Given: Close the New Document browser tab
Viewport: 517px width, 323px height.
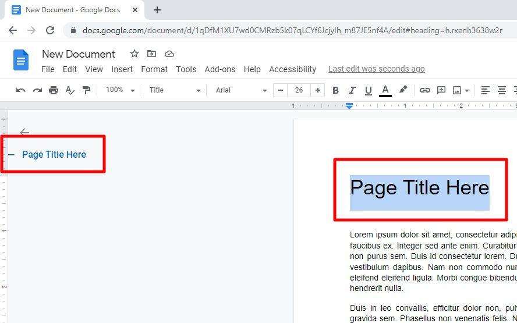Looking at the screenshot, I should [x=135, y=10].
